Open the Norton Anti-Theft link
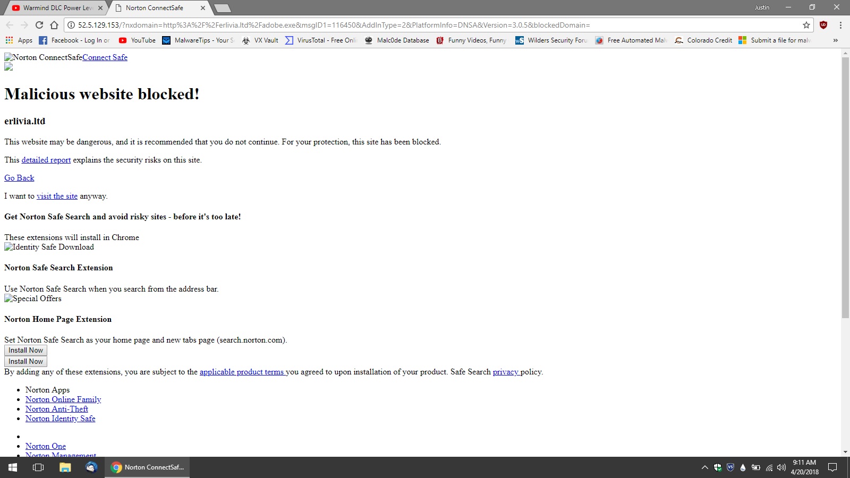850x478 pixels. pos(57,409)
